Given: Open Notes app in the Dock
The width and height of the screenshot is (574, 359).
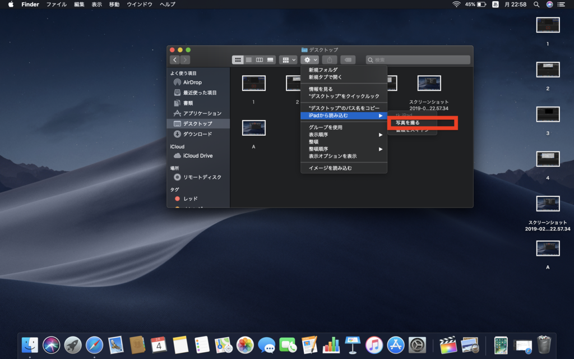Looking at the screenshot, I should pyautogui.click(x=180, y=345).
